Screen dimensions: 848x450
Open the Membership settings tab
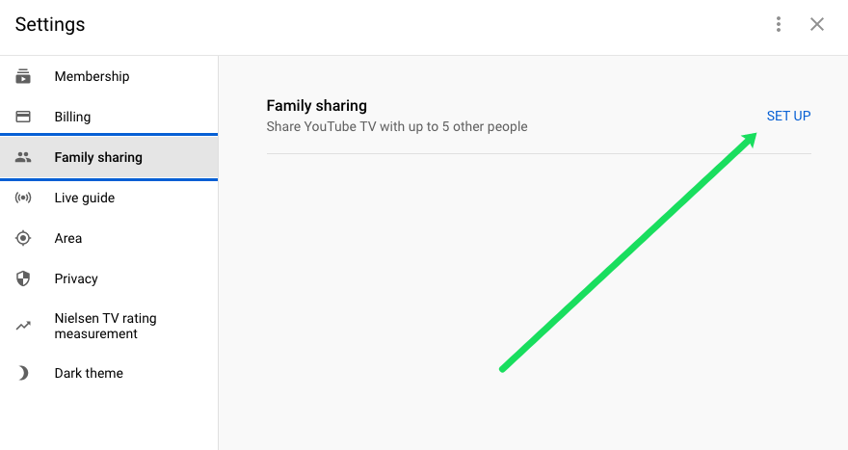(92, 76)
